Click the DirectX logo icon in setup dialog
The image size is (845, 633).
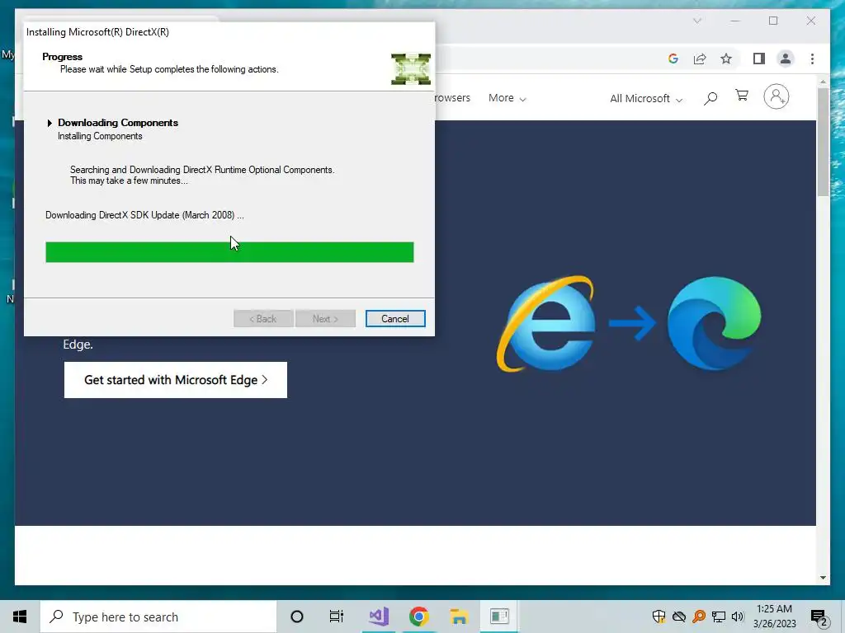point(411,69)
